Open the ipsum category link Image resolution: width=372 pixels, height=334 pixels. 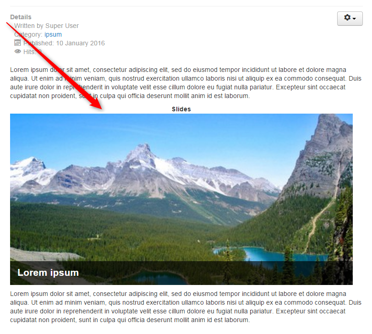tap(53, 34)
